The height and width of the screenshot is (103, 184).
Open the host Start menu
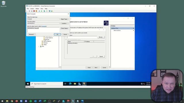pos(2,101)
